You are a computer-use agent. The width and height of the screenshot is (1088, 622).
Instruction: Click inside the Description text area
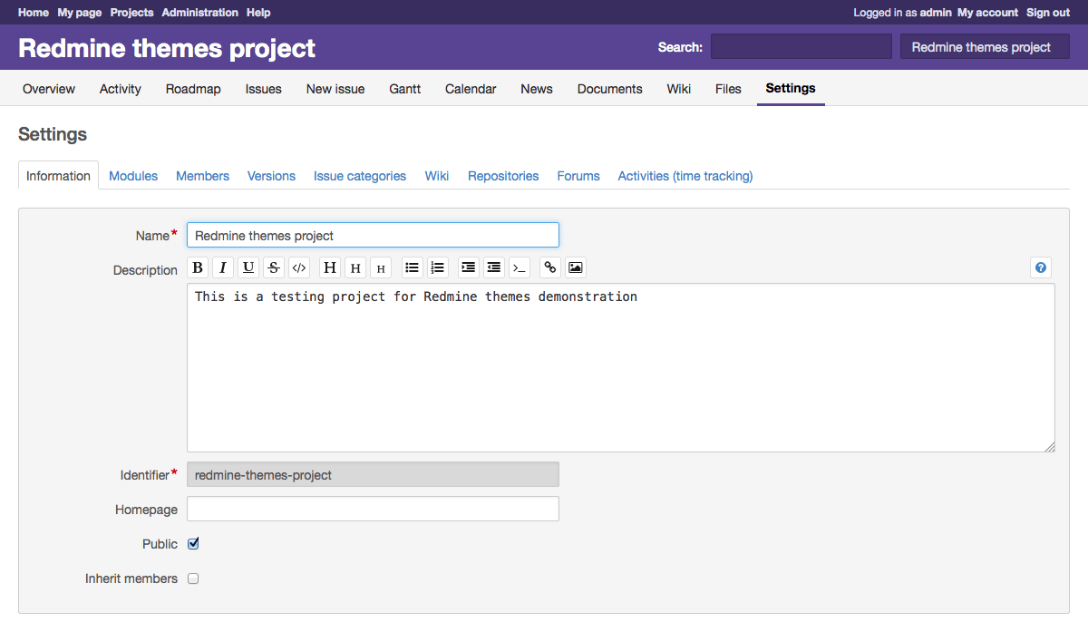click(x=621, y=368)
